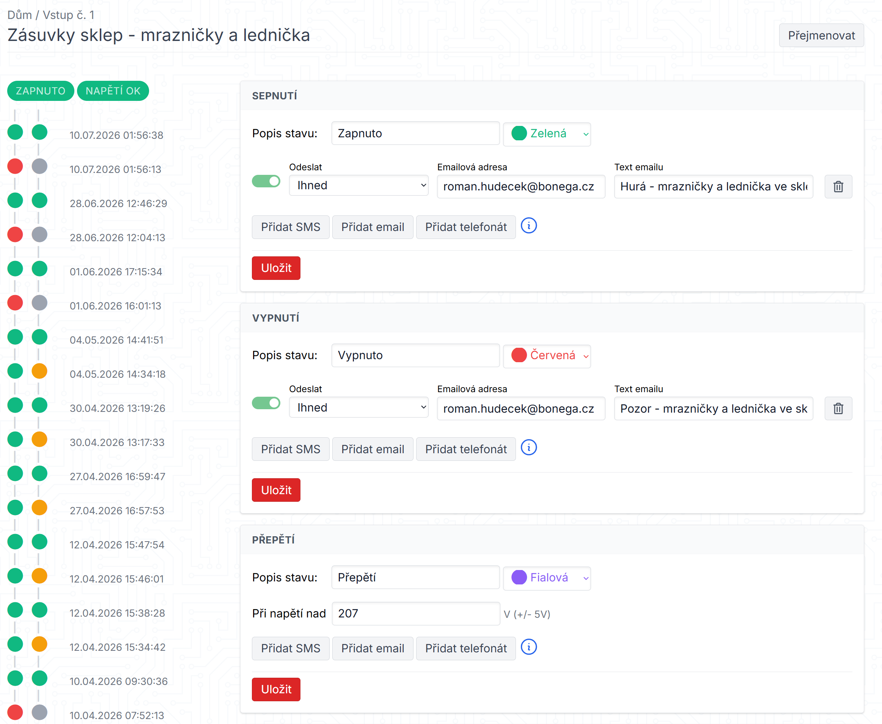Save the Přepětí settings with Uložit
Screen dimensions: 882x724
[x=276, y=689]
